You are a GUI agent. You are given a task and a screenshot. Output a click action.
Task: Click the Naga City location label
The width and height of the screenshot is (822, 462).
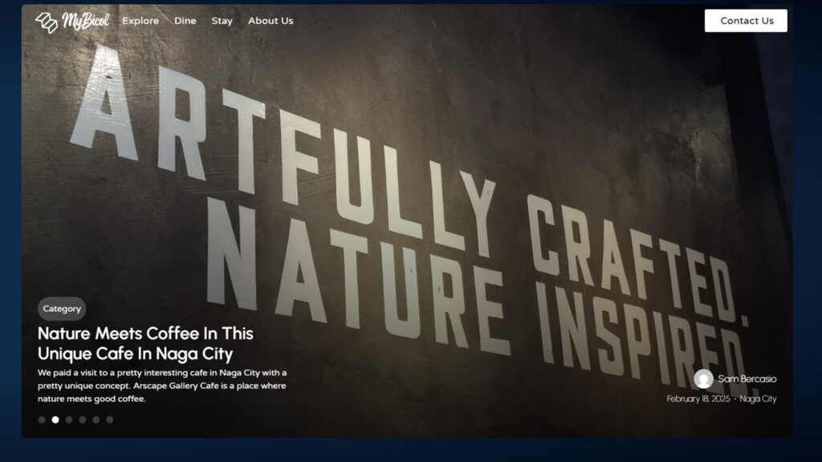point(758,399)
